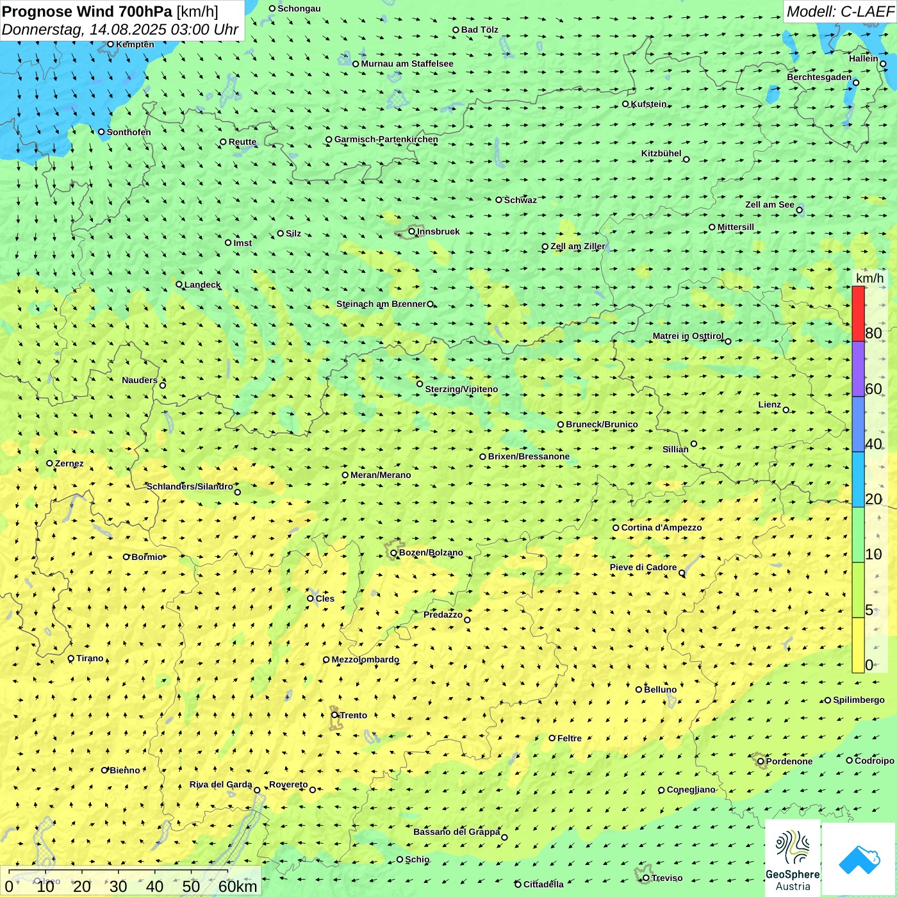Click the Kitzbühel city label
Viewport: 897px width, 897px height.
coord(661,153)
